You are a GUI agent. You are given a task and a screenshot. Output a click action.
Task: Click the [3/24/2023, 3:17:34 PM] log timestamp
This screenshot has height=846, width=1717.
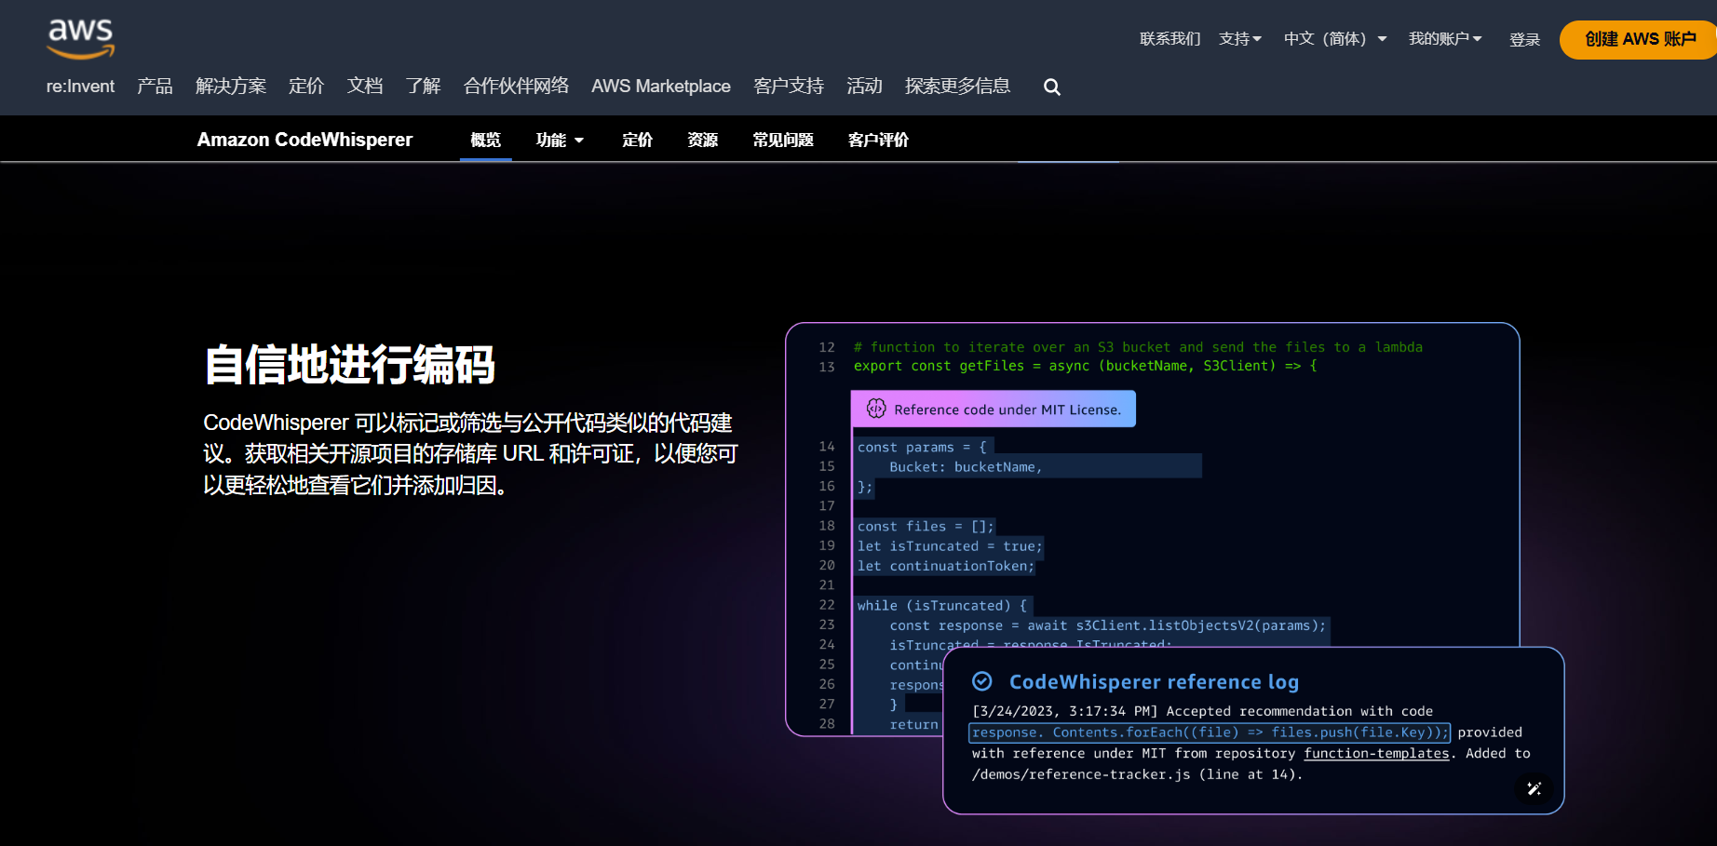pyautogui.click(x=1064, y=711)
